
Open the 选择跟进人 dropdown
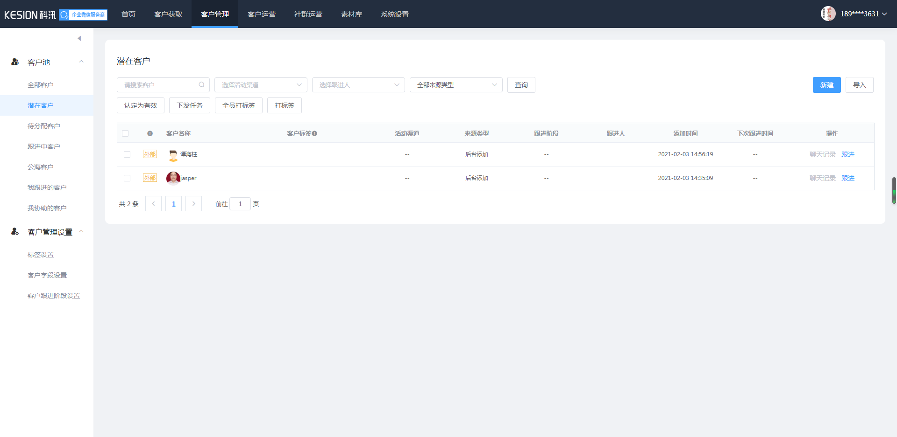358,85
